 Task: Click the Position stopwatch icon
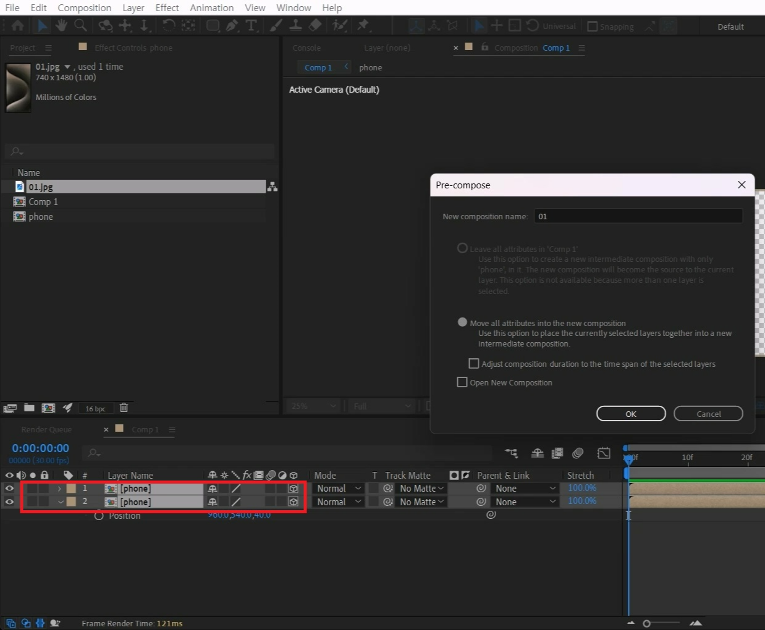tap(99, 515)
